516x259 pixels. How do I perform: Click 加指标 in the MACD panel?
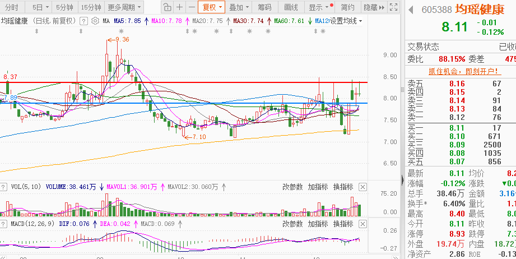(318, 224)
